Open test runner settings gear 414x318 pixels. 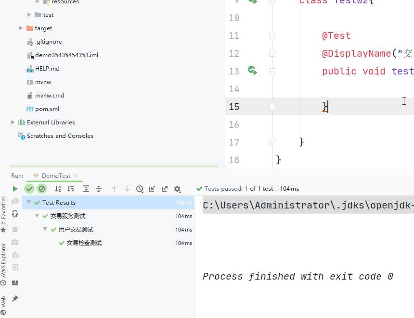[177, 189]
